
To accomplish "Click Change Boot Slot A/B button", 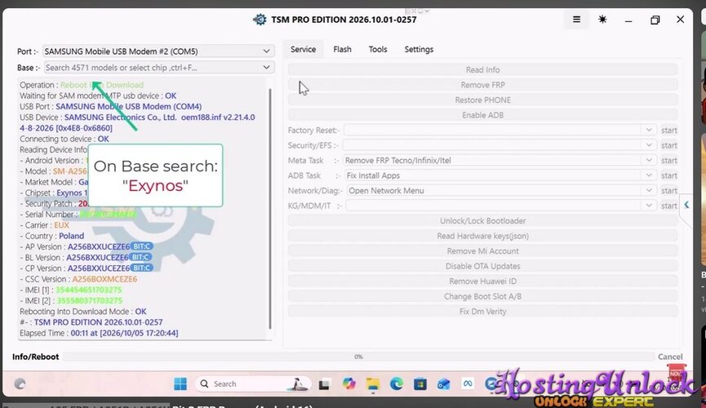I will 482,296.
